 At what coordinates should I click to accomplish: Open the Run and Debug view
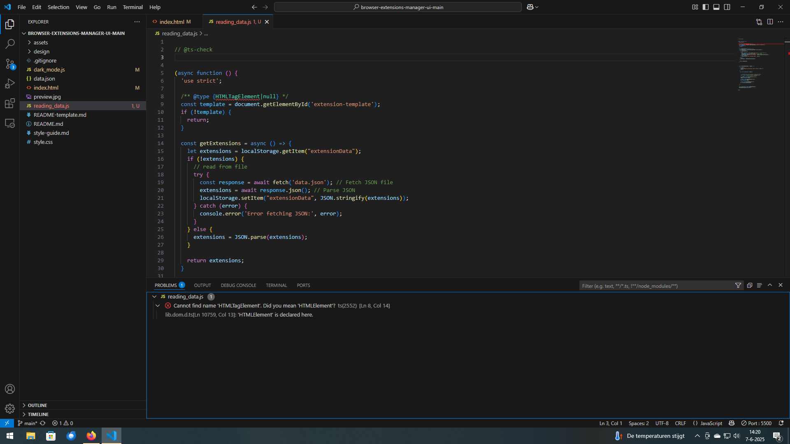10,83
